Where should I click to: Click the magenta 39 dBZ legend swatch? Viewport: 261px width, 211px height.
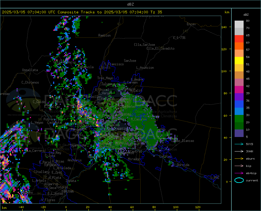point(239,90)
